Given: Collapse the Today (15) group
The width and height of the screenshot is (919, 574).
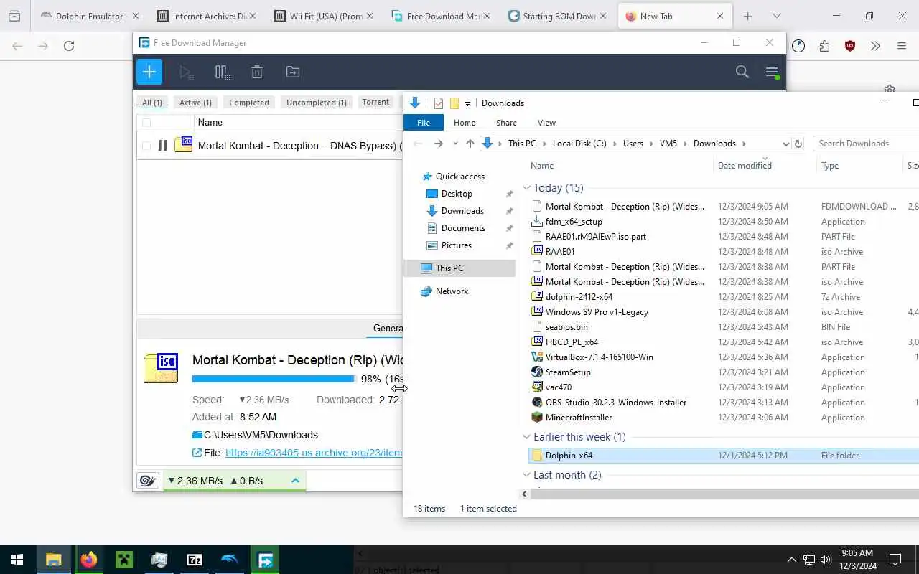Looking at the screenshot, I should tap(526, 188).
